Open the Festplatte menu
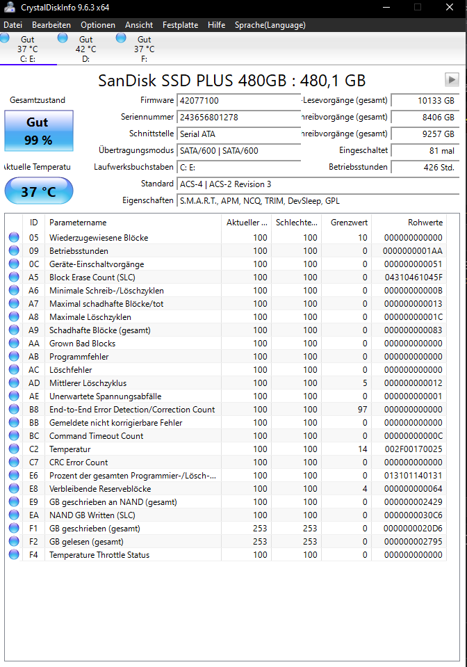This screenshot has width=467, height=667. point(180,25)
